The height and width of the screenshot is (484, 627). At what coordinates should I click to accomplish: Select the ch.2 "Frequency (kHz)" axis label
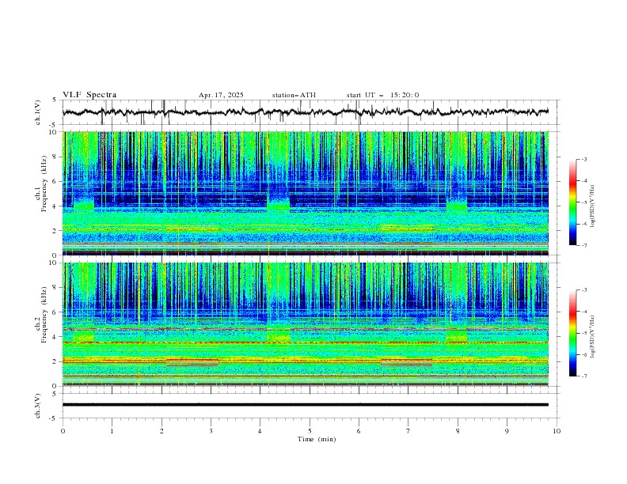(44, 314)
